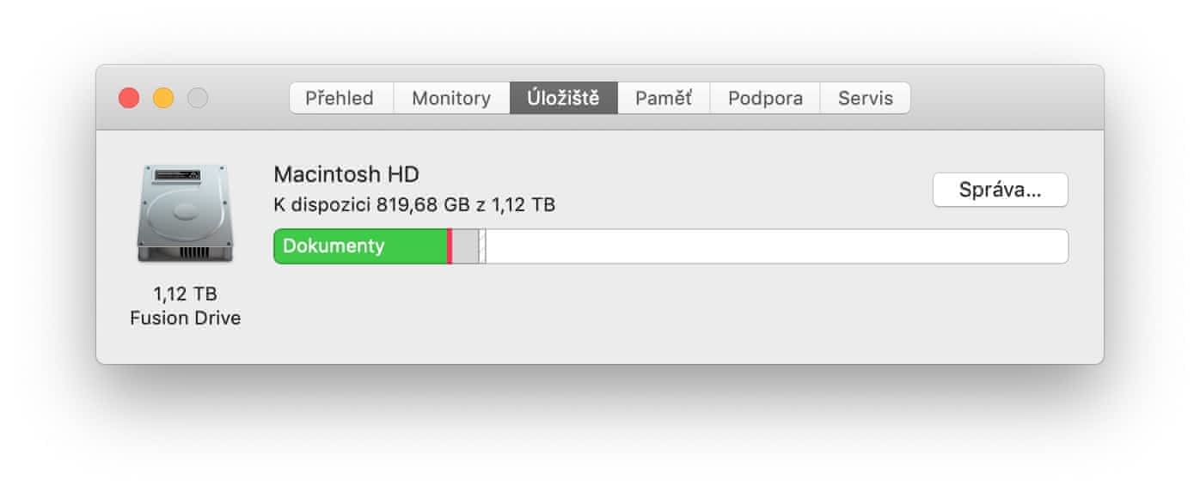Switch to the Přehled tab
The height and width of the screenshot is (491, 1200).
pos(341,98)
